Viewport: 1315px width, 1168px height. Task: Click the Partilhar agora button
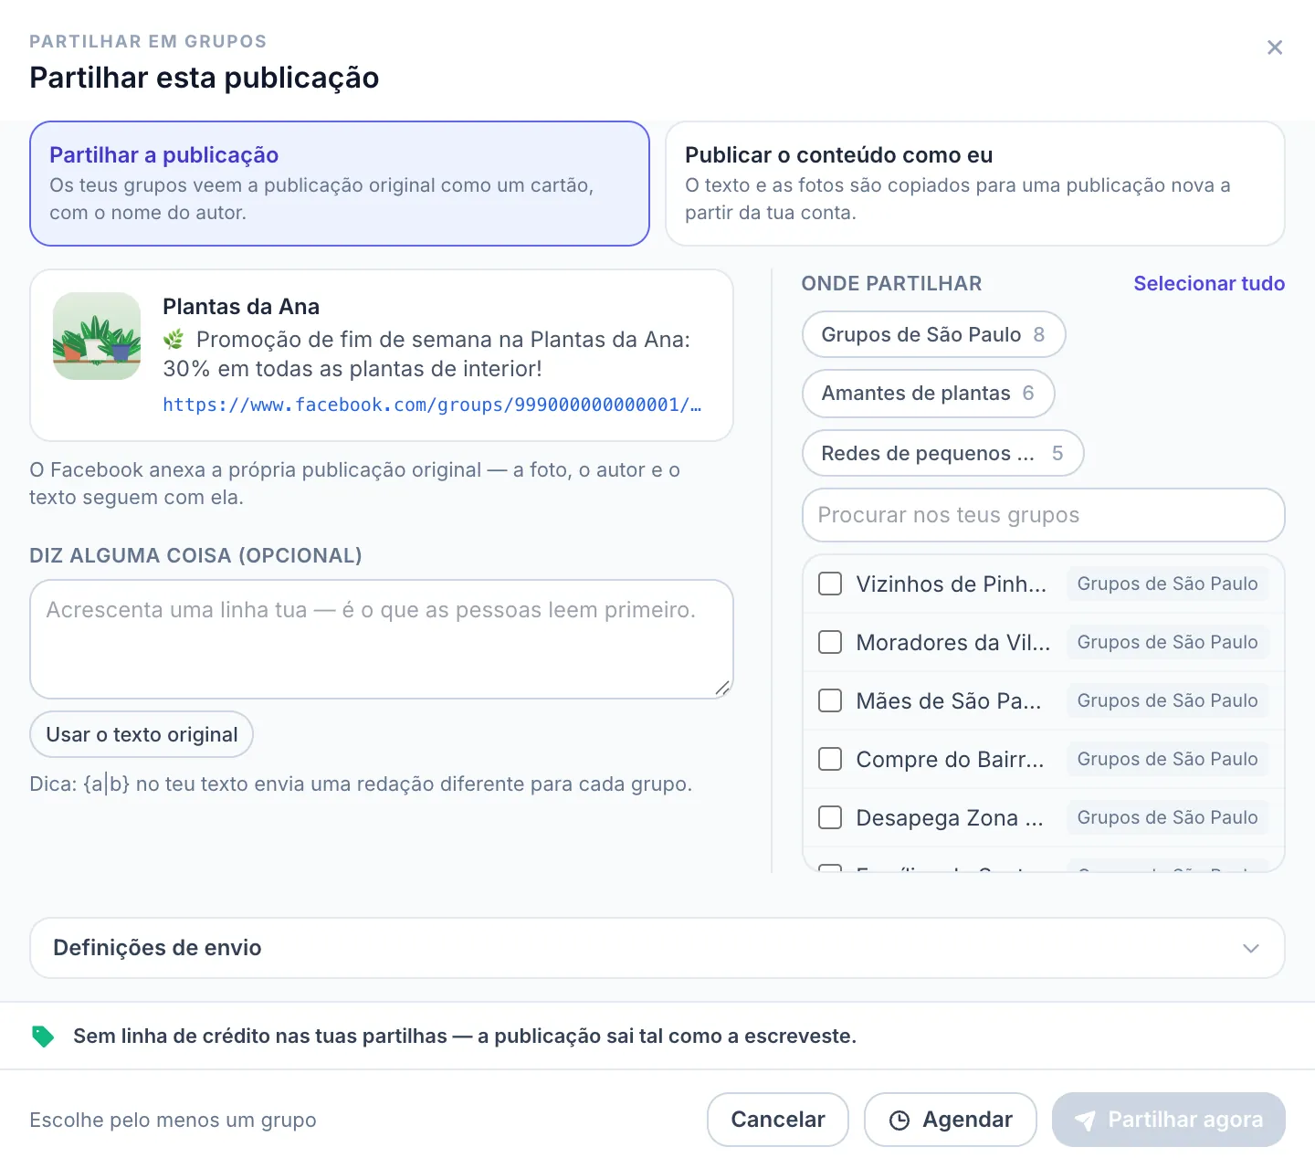point(1169,1120)
